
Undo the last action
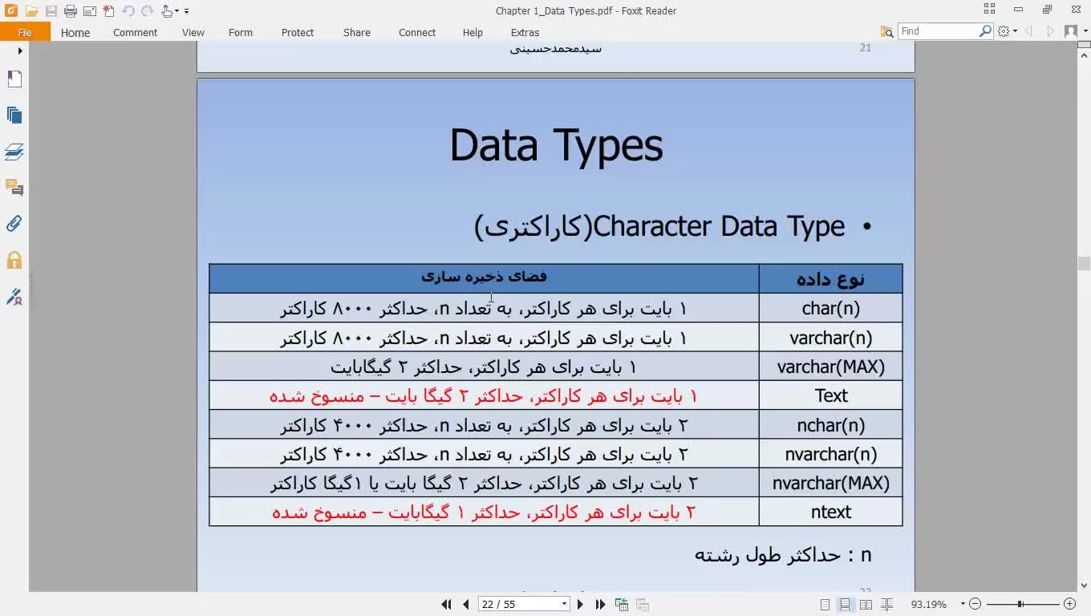[x=128, y=11]
